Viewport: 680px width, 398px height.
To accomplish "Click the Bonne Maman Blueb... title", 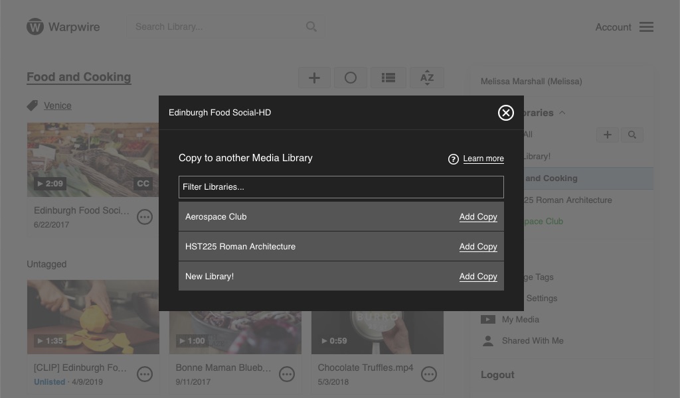I will (223, 367).
